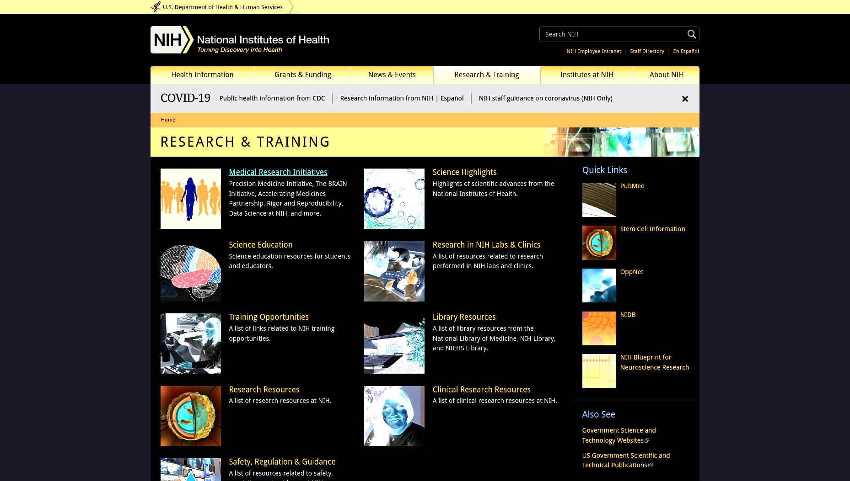Open US Government Scientific and Technical Publications link
The image size is (850, 481).
pyautogui.click(x=626, y=460)
